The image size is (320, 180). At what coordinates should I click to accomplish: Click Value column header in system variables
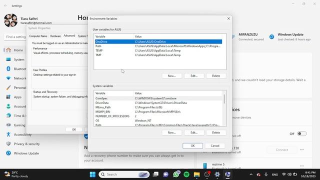(x=178, y=93)
